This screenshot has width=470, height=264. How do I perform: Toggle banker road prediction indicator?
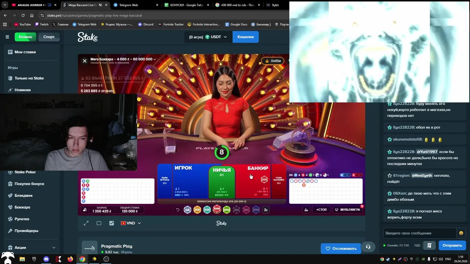click(357, 175)
